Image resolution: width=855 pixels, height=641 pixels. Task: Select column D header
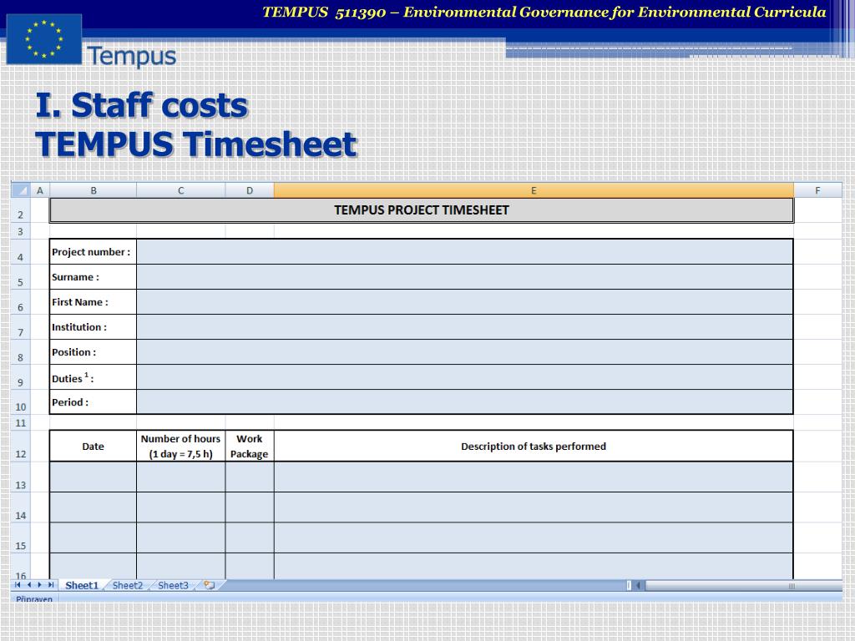coord(250,190)
